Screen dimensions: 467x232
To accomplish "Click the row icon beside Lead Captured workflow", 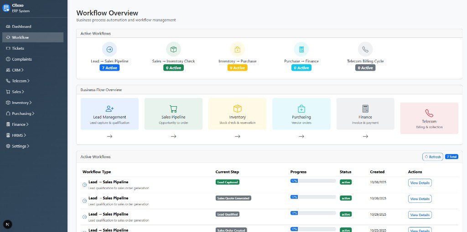I will tap(84, 185).
